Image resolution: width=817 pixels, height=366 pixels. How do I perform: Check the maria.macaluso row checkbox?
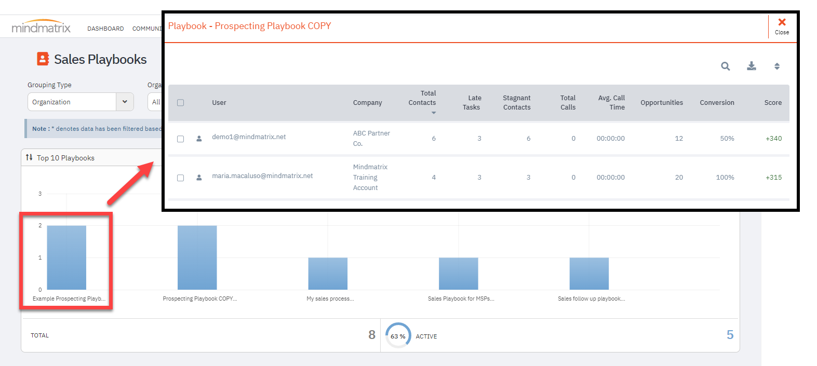coord(180,178)
